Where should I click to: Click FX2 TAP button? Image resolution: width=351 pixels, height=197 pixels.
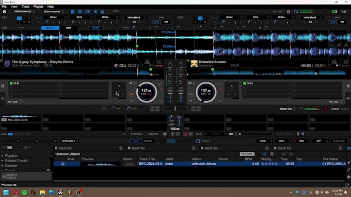click(x=342, y=22)
